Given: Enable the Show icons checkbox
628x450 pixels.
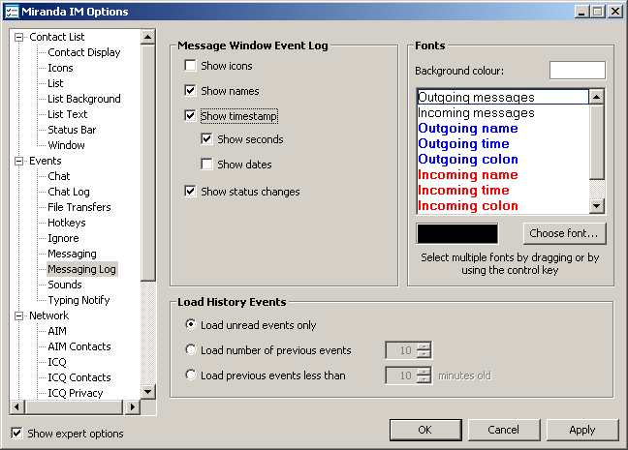Looking at the screenshot, I should click(x=190, y=65).
